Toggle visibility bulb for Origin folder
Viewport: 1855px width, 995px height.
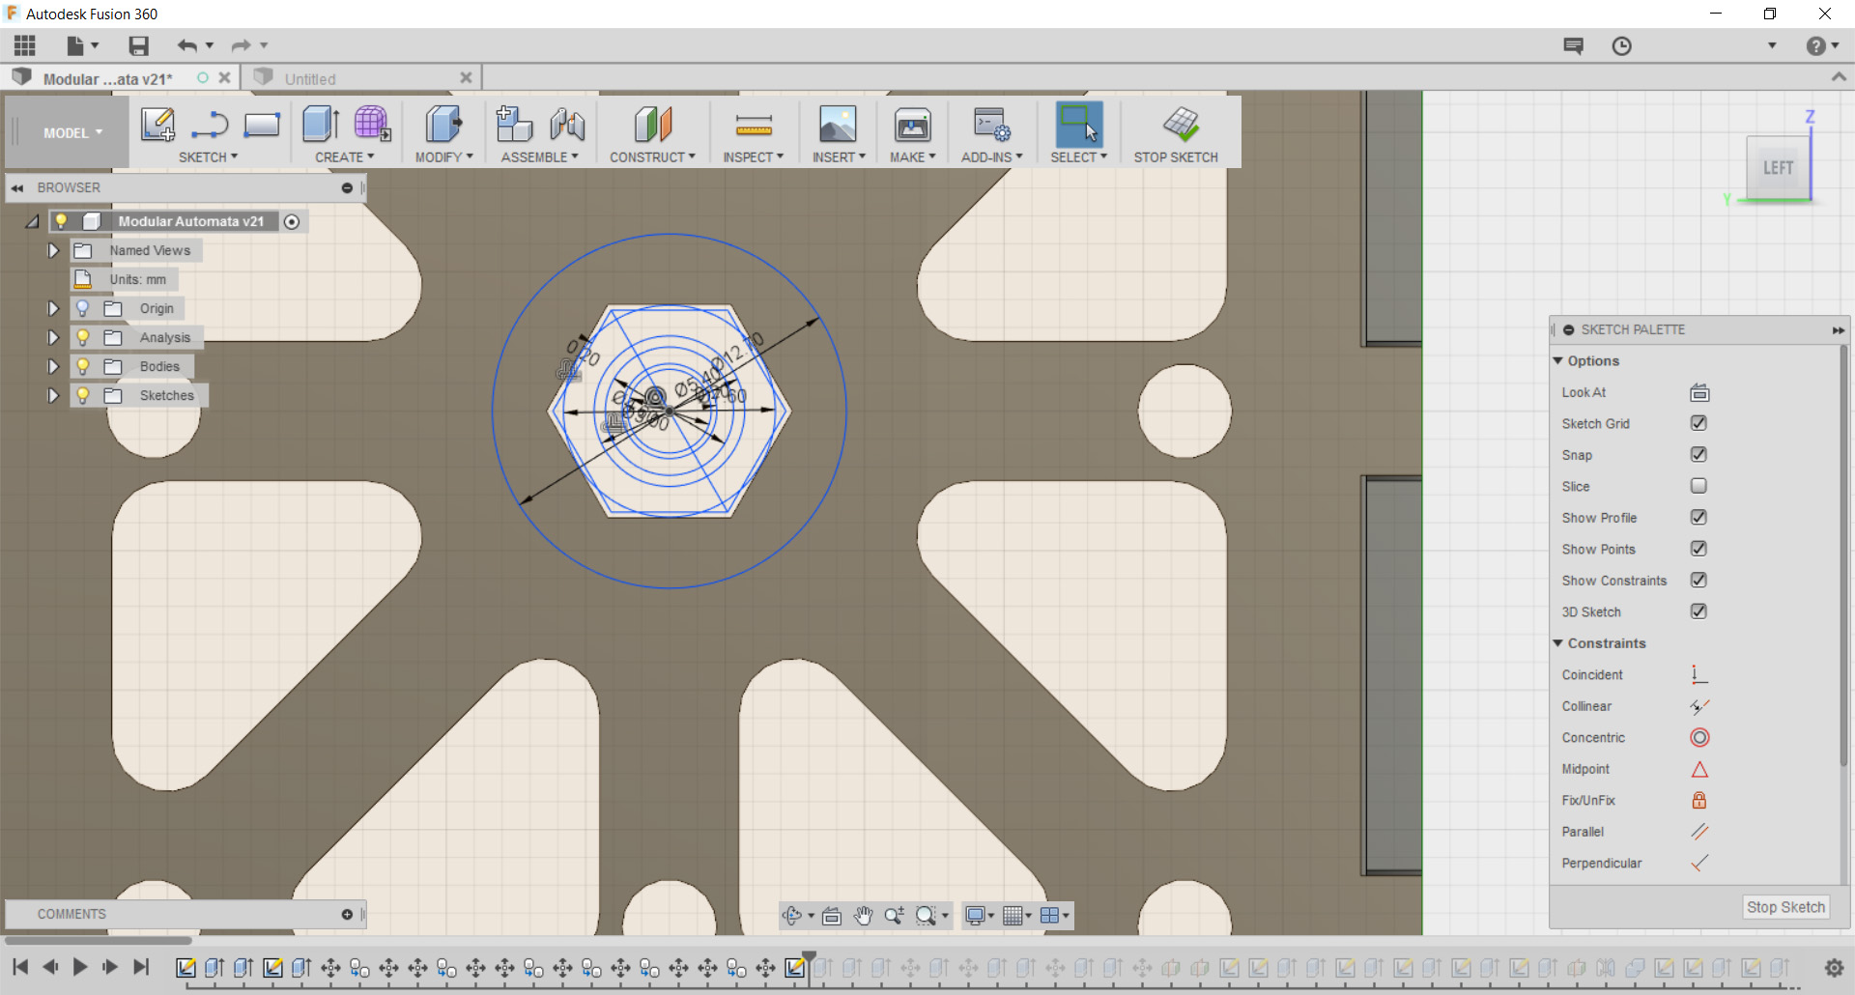pyautogui.click(x=83, y=308)
